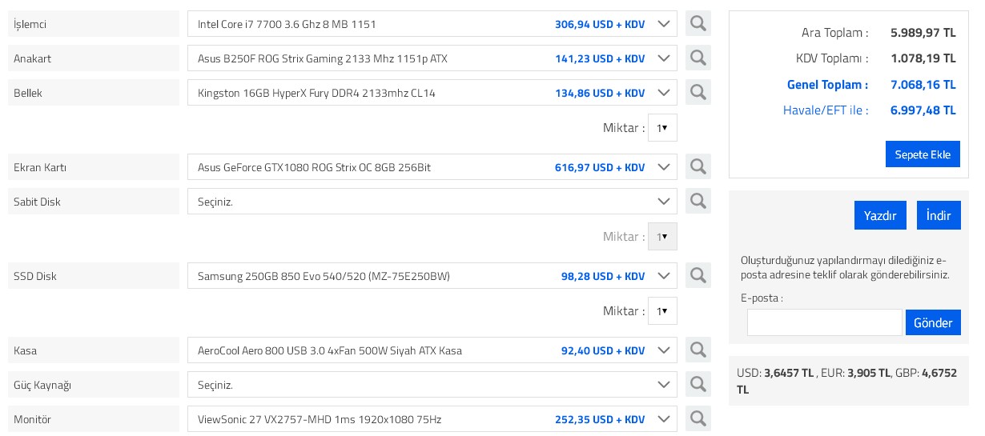
Task: Click the Sepete Ekle button
Action: 923,154
